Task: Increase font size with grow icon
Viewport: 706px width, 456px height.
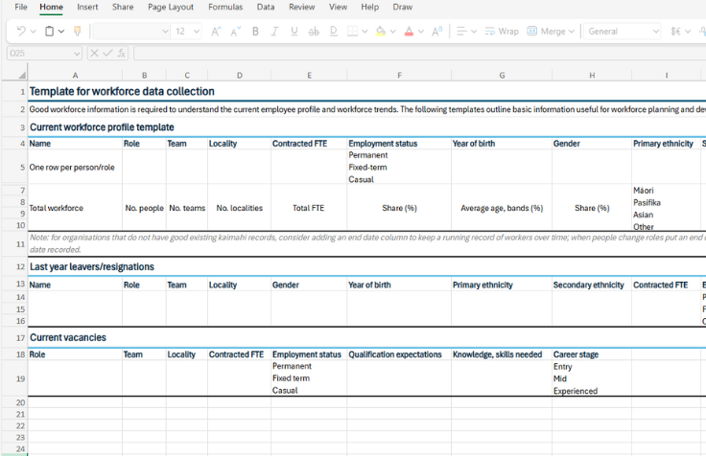Action: (215, 32)
